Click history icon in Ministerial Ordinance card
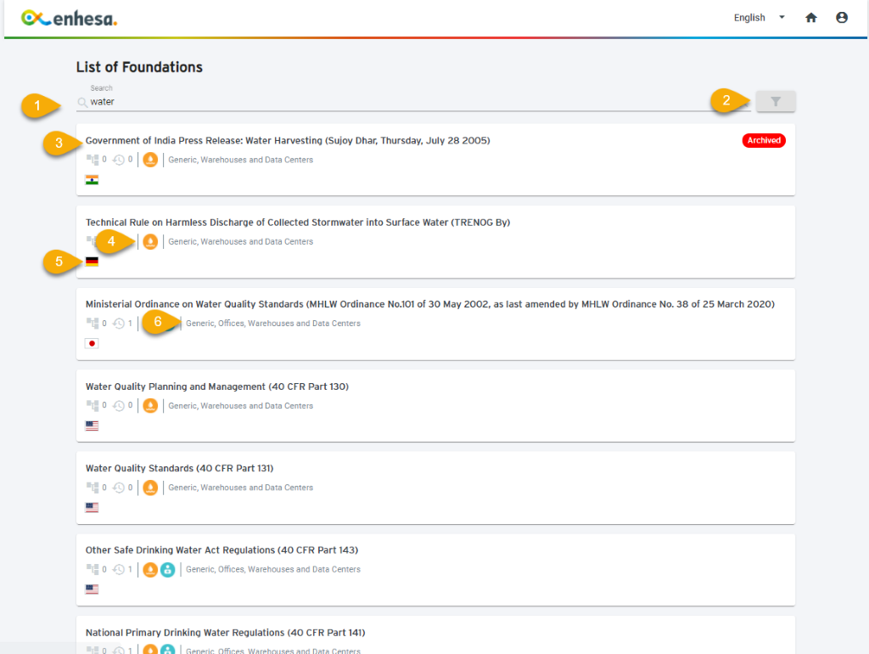 [119, 324]
